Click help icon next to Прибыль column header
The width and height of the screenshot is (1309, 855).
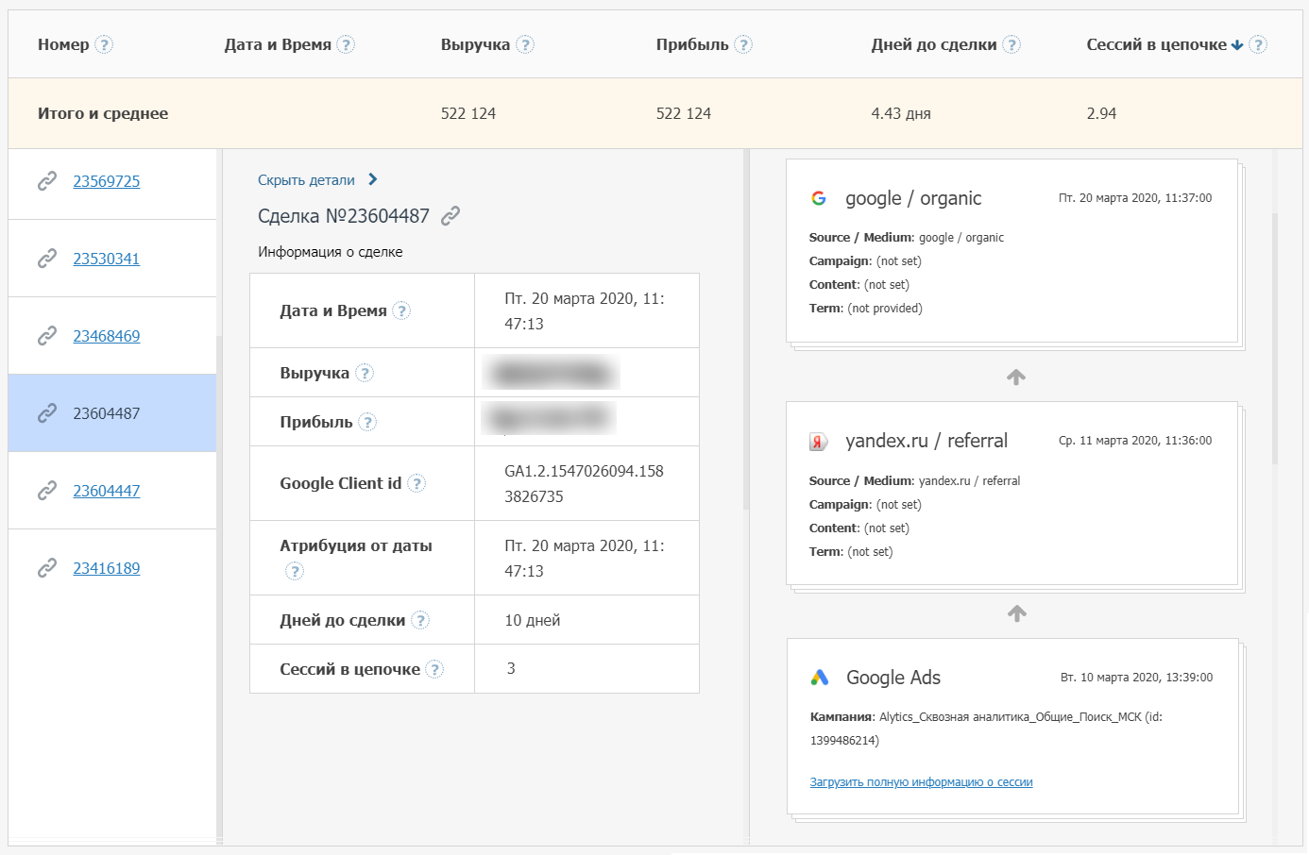point(743,44)
